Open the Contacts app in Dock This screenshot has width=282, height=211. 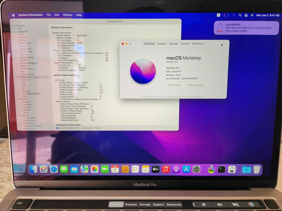click(125, 169)
